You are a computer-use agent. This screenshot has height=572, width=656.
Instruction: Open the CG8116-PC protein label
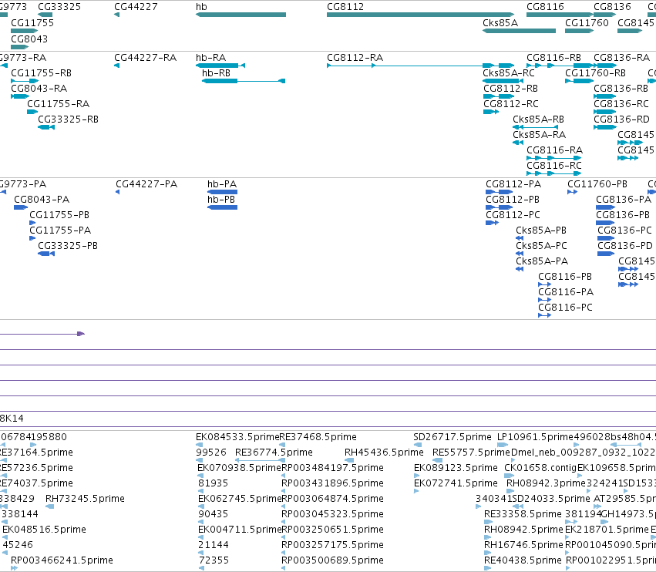tap(565, 308)
